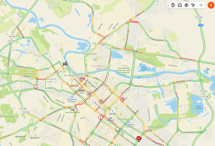215x146 pixels.
Task: Enable road signs signpost layer
Action: 193,5
